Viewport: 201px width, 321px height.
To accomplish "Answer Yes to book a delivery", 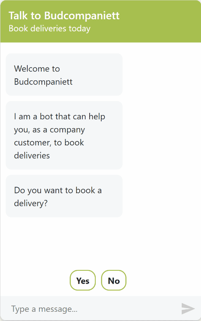I will pos(83,280).
